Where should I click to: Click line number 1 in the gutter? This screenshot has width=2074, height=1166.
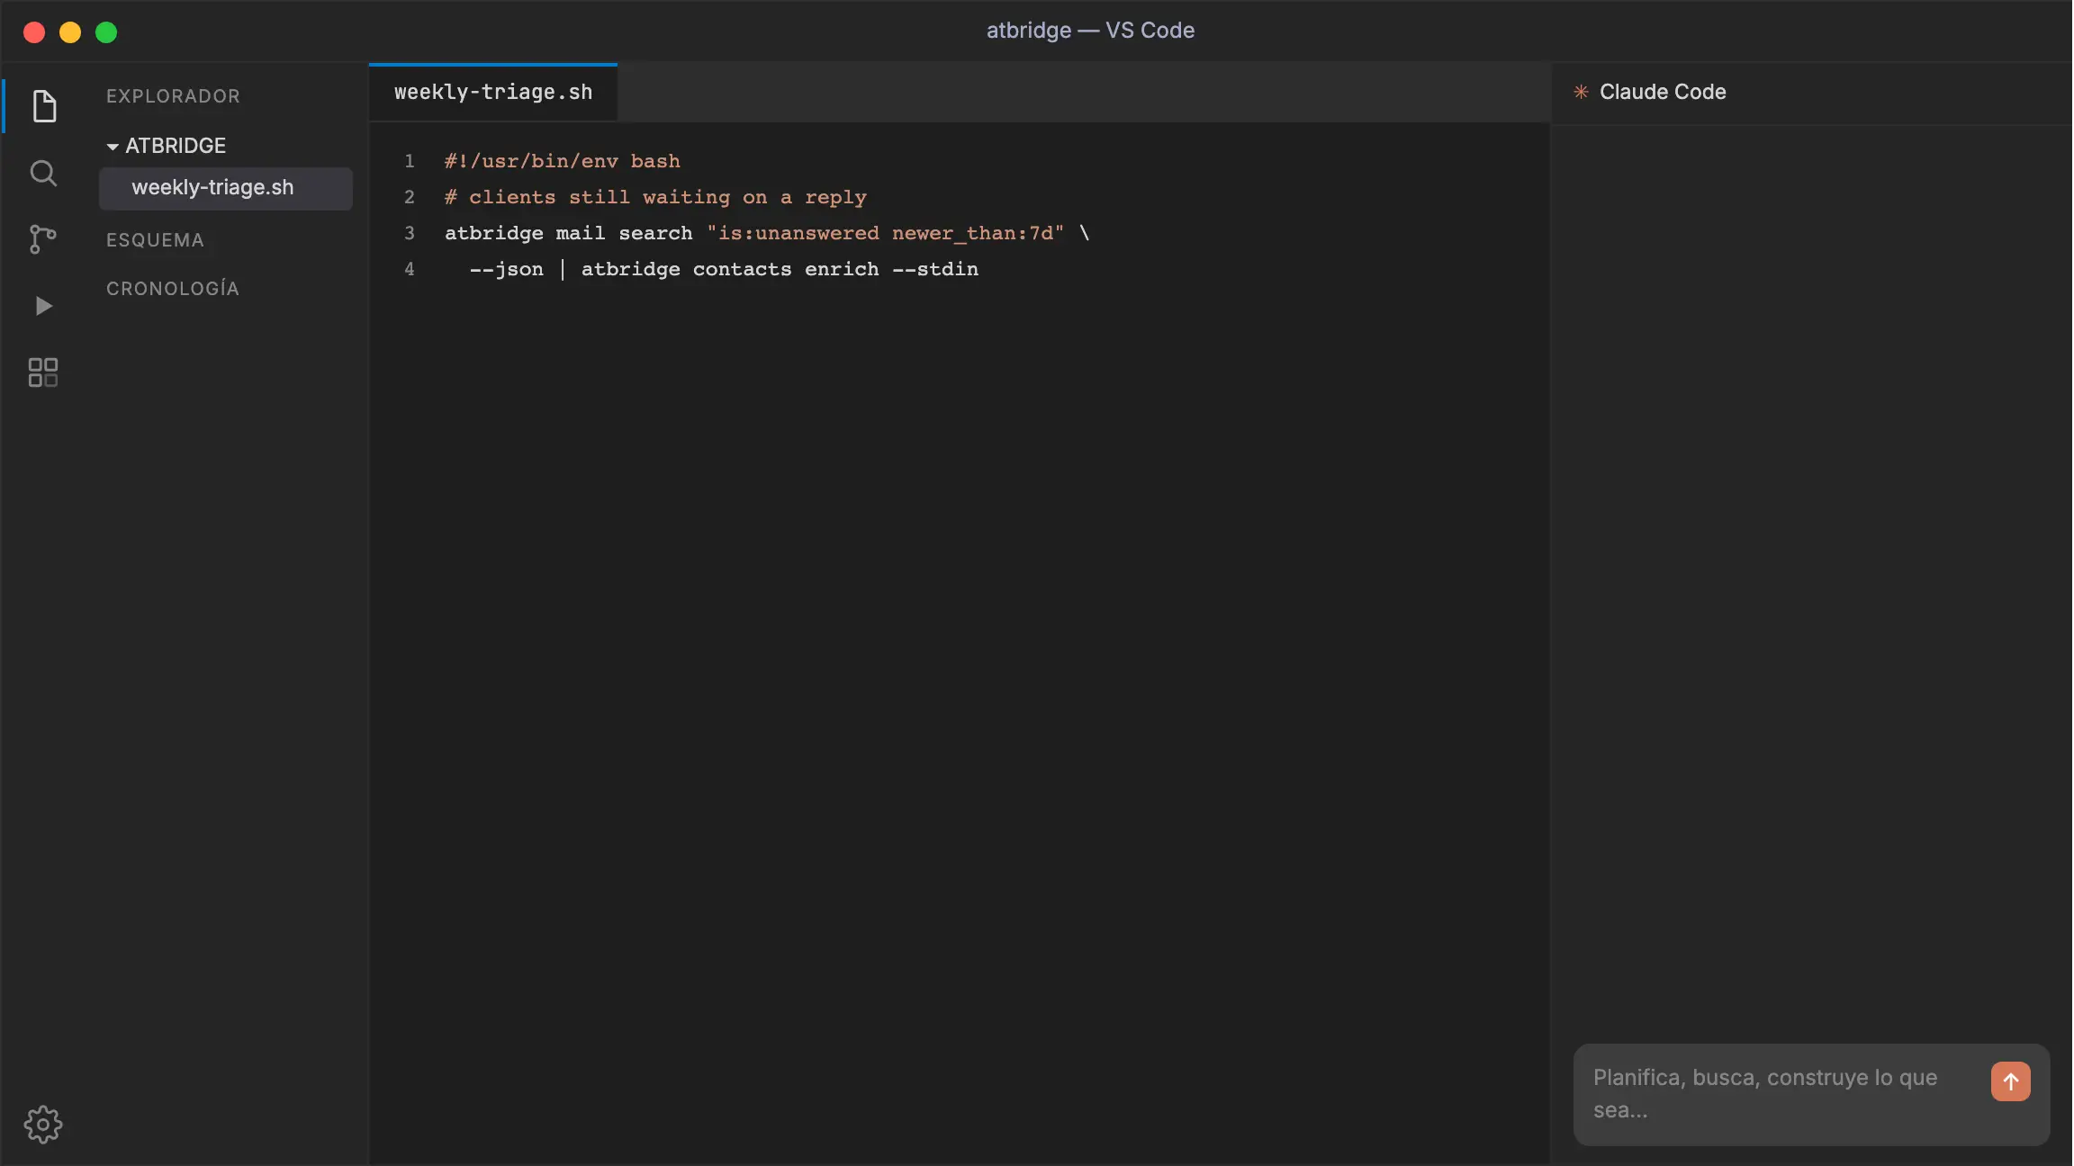click(x=410, y=161)
